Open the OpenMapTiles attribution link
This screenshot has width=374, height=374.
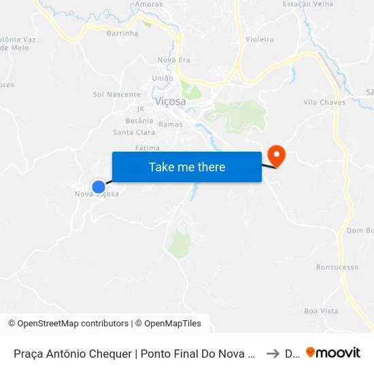click(x=168, y=324)
